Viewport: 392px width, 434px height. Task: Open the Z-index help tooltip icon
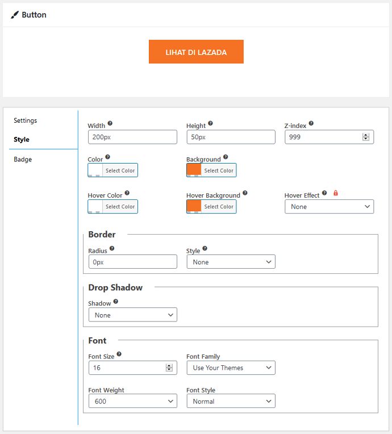(311, 123)
